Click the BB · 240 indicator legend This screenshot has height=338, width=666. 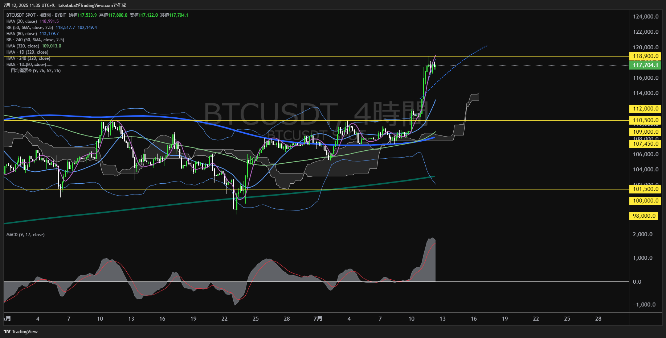click(35, 40)
